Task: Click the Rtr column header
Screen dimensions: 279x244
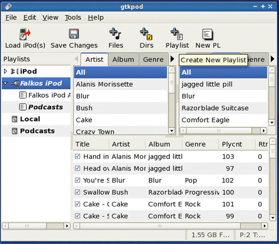Action: [x=262, y=144]
